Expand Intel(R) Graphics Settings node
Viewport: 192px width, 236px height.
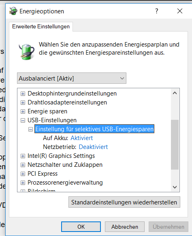(x=23, y=156)
